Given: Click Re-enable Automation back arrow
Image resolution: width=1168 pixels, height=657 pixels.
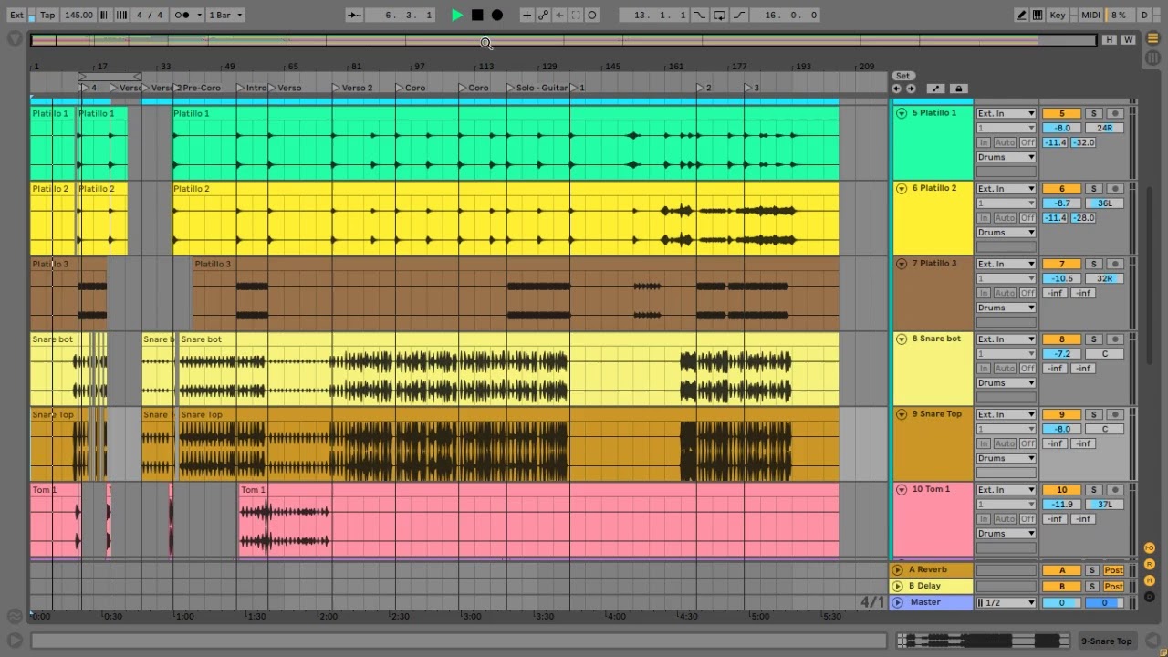Looking at the screenshot, I should tap(559, 15).
